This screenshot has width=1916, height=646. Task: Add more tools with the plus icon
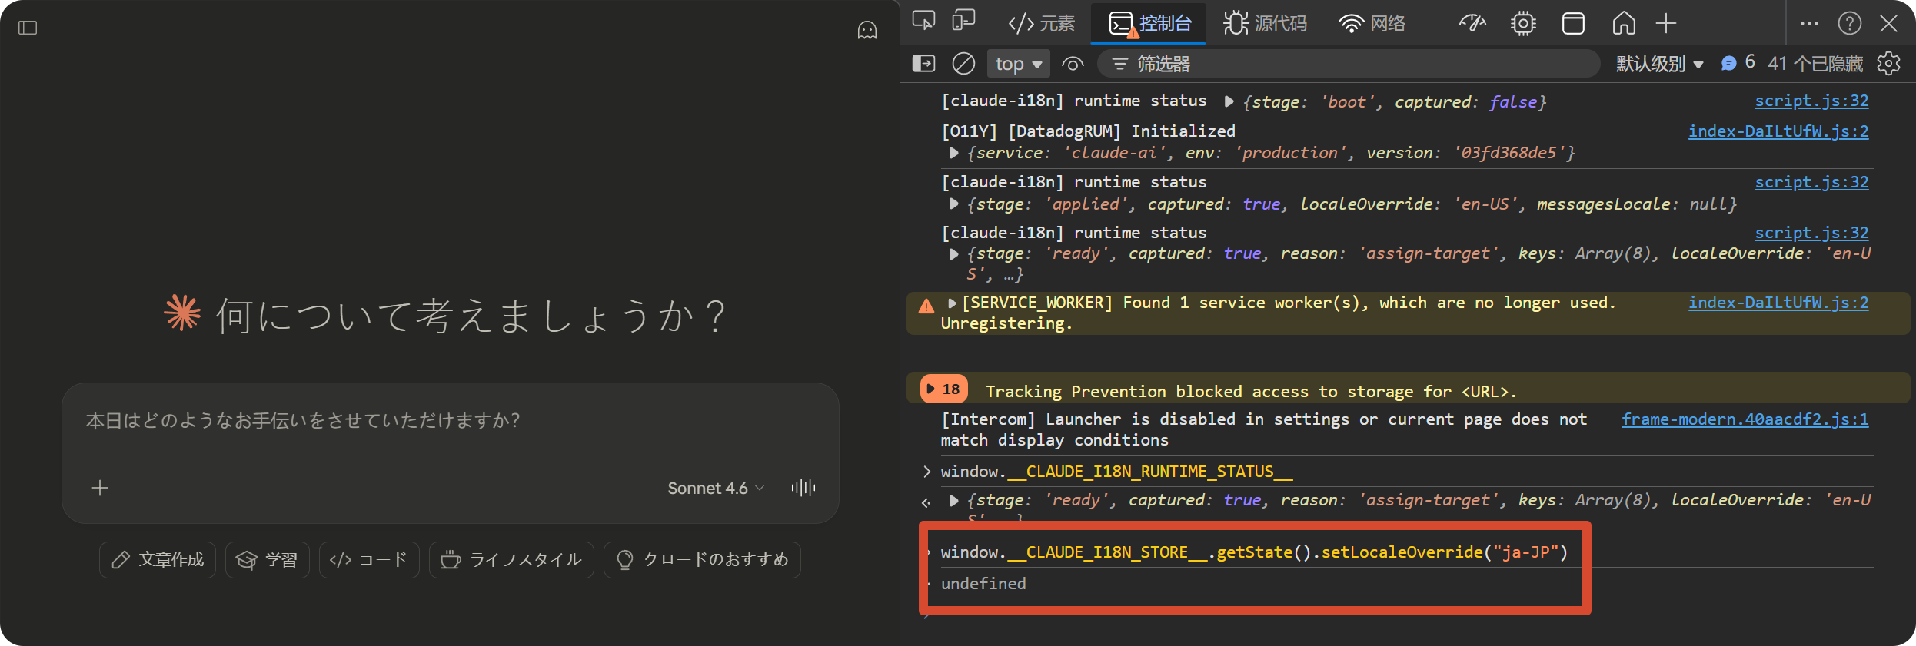(1665, 24)
